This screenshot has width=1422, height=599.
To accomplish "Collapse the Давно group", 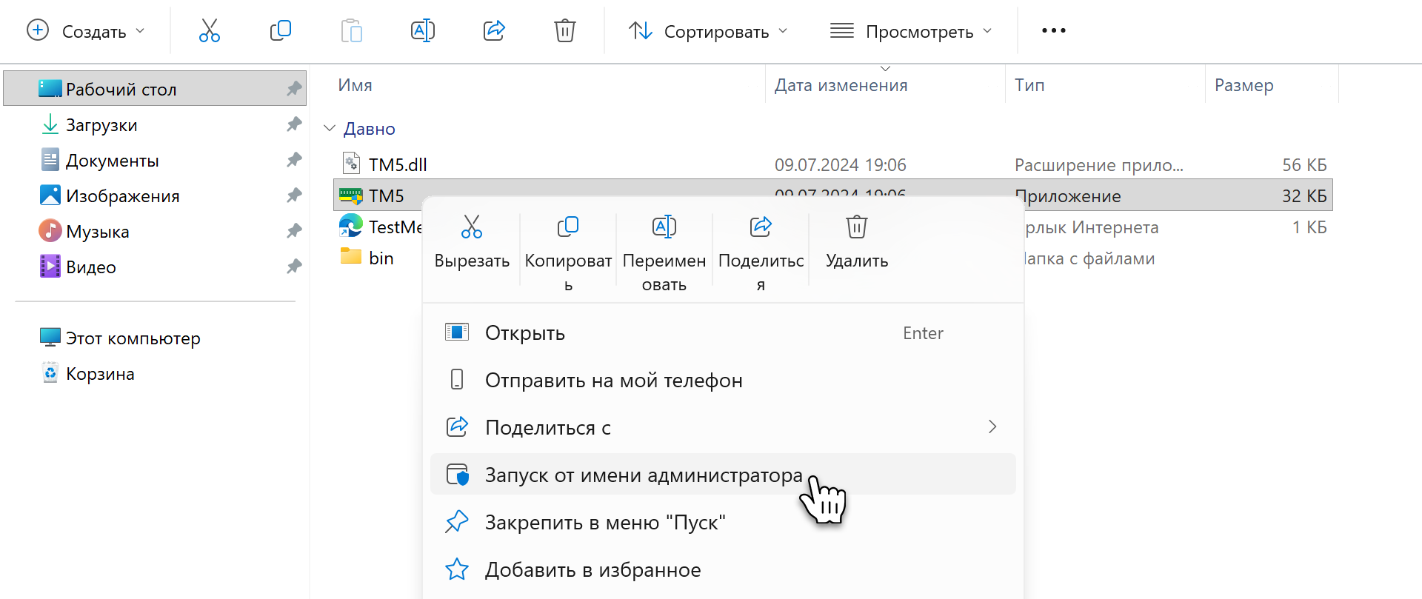I will tap(330, 129).
